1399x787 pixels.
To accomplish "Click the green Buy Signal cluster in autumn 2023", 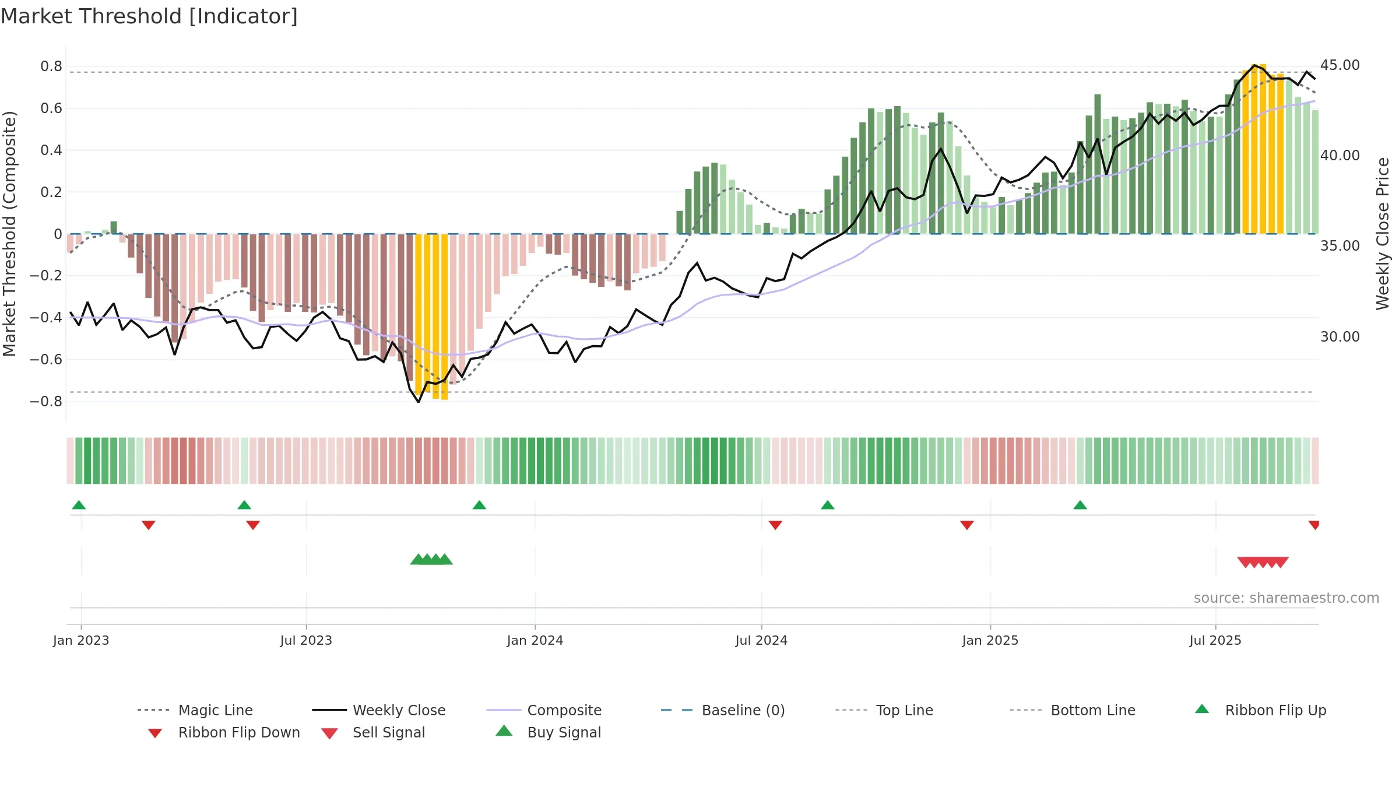I will pyautogui.click(x=431, y=560).
